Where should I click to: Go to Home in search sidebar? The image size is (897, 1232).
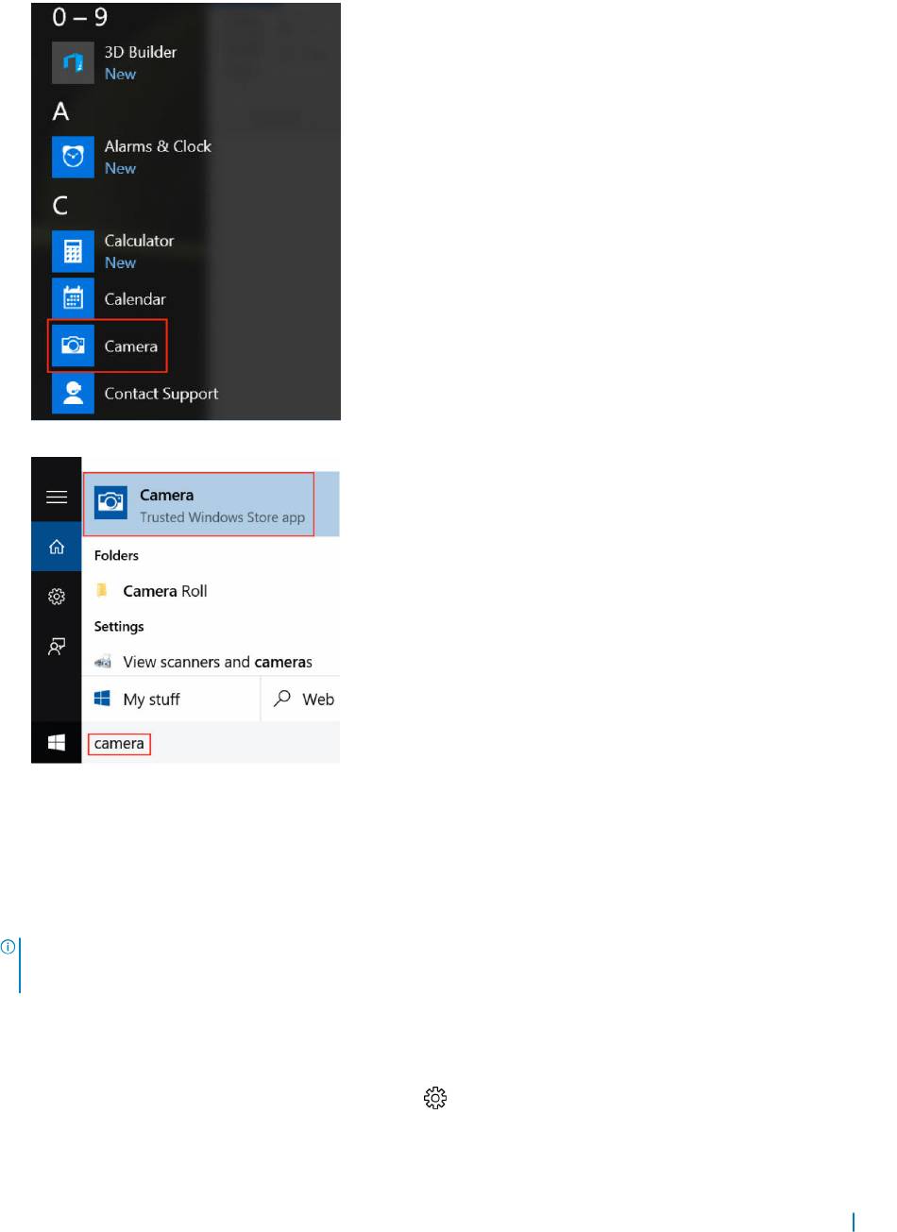(57, 547)
